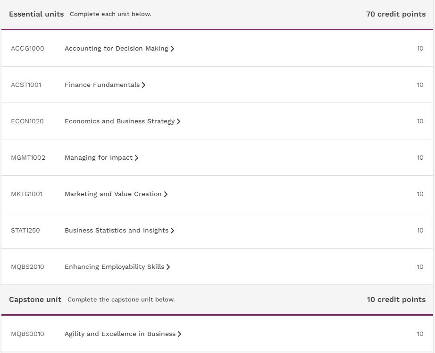
Task: Open the Managing for Impact unit
Action: pyautogui.click(x=99, y=158)
